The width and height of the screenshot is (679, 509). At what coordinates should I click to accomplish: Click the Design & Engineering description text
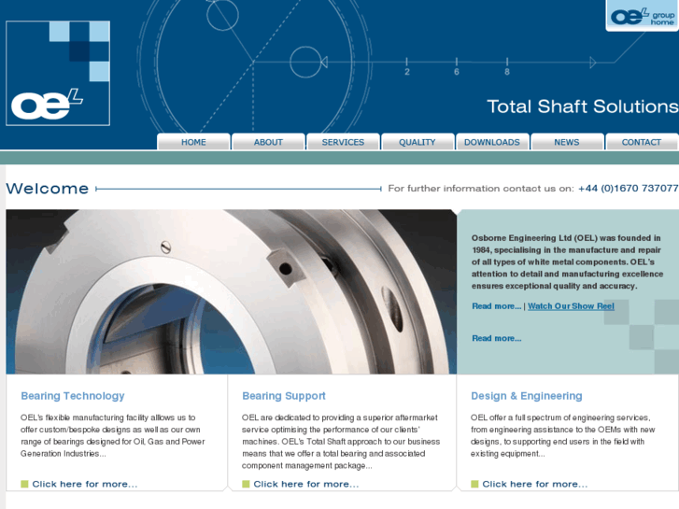563,436
